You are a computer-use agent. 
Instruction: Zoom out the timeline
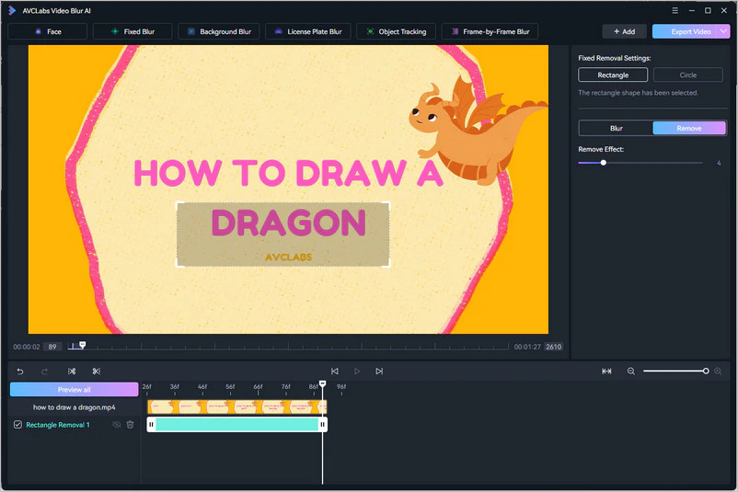click(631, 372)
